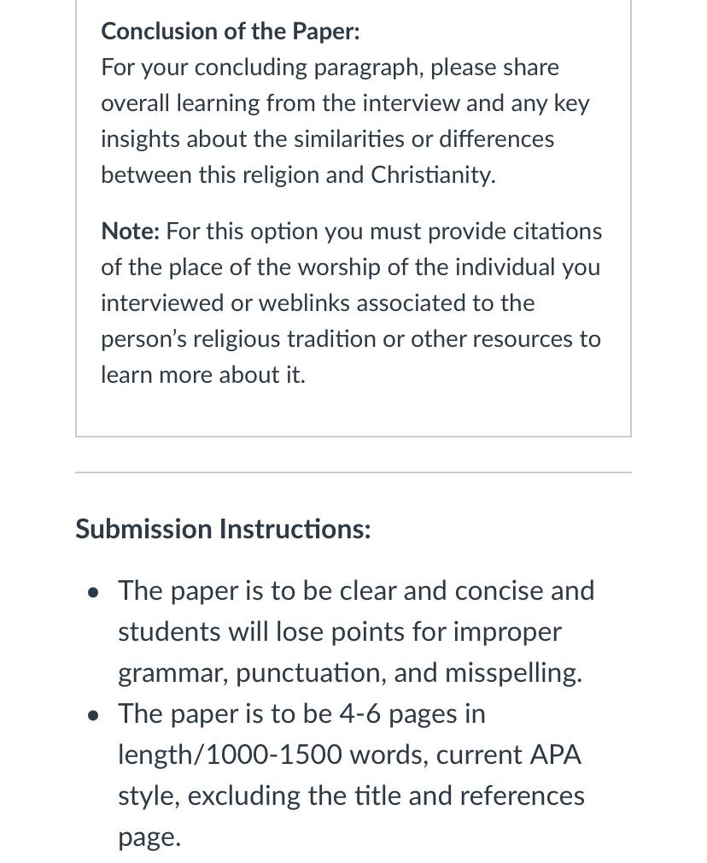Click 'current APA' text in the submission instructions
This screenshot has height=863, width=707.
pyautogui.click(x=509, y=754)
